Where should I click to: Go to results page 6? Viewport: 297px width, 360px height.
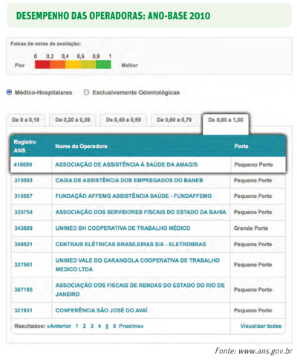(114, 327)
